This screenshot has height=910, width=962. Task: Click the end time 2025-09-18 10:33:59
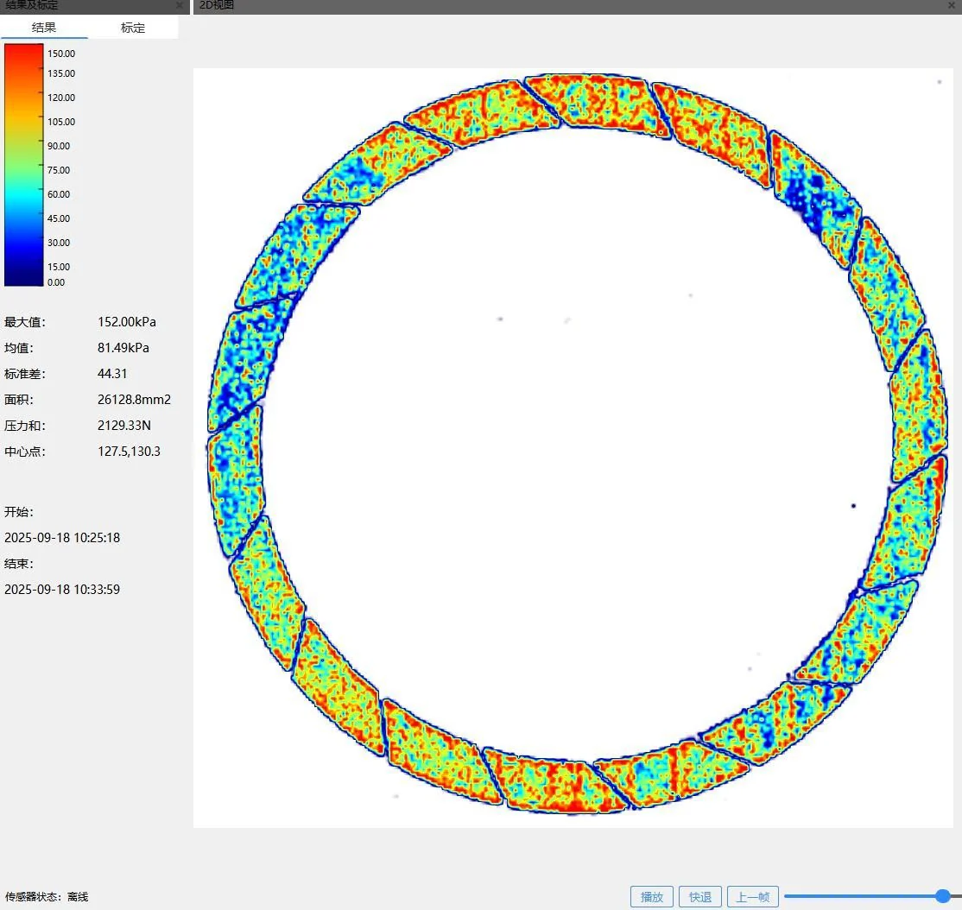tap(62, 590)
